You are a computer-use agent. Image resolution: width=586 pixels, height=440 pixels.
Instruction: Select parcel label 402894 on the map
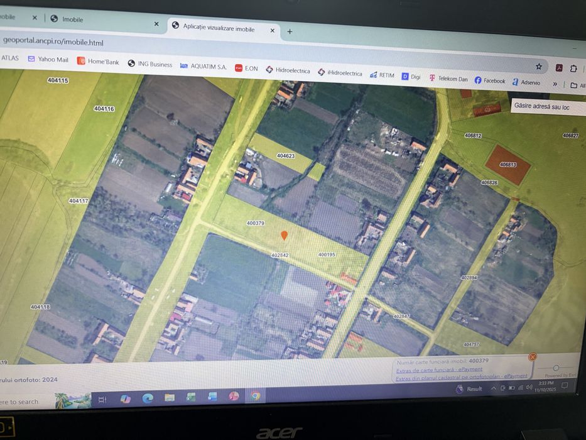point(469,278)
